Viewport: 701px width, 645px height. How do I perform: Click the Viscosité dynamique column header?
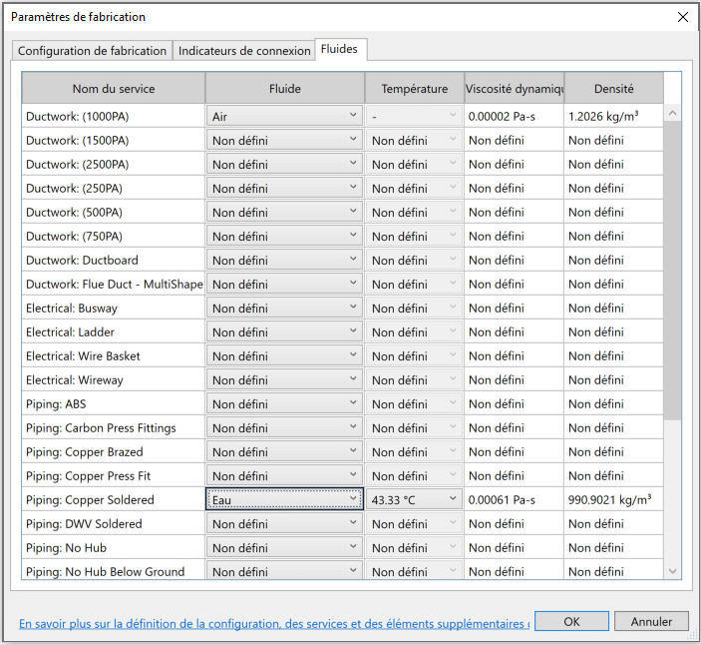(x=515, y=89)
